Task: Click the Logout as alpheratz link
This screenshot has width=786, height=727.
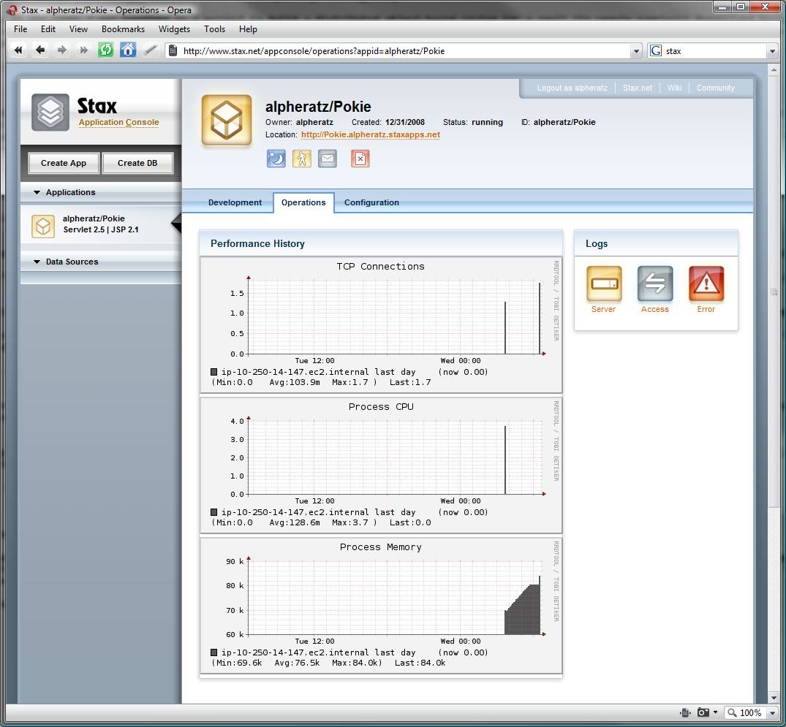Action: [x=572, y=88]
